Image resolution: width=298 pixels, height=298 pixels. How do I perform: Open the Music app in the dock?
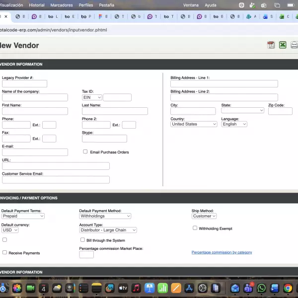click(136, 288)
